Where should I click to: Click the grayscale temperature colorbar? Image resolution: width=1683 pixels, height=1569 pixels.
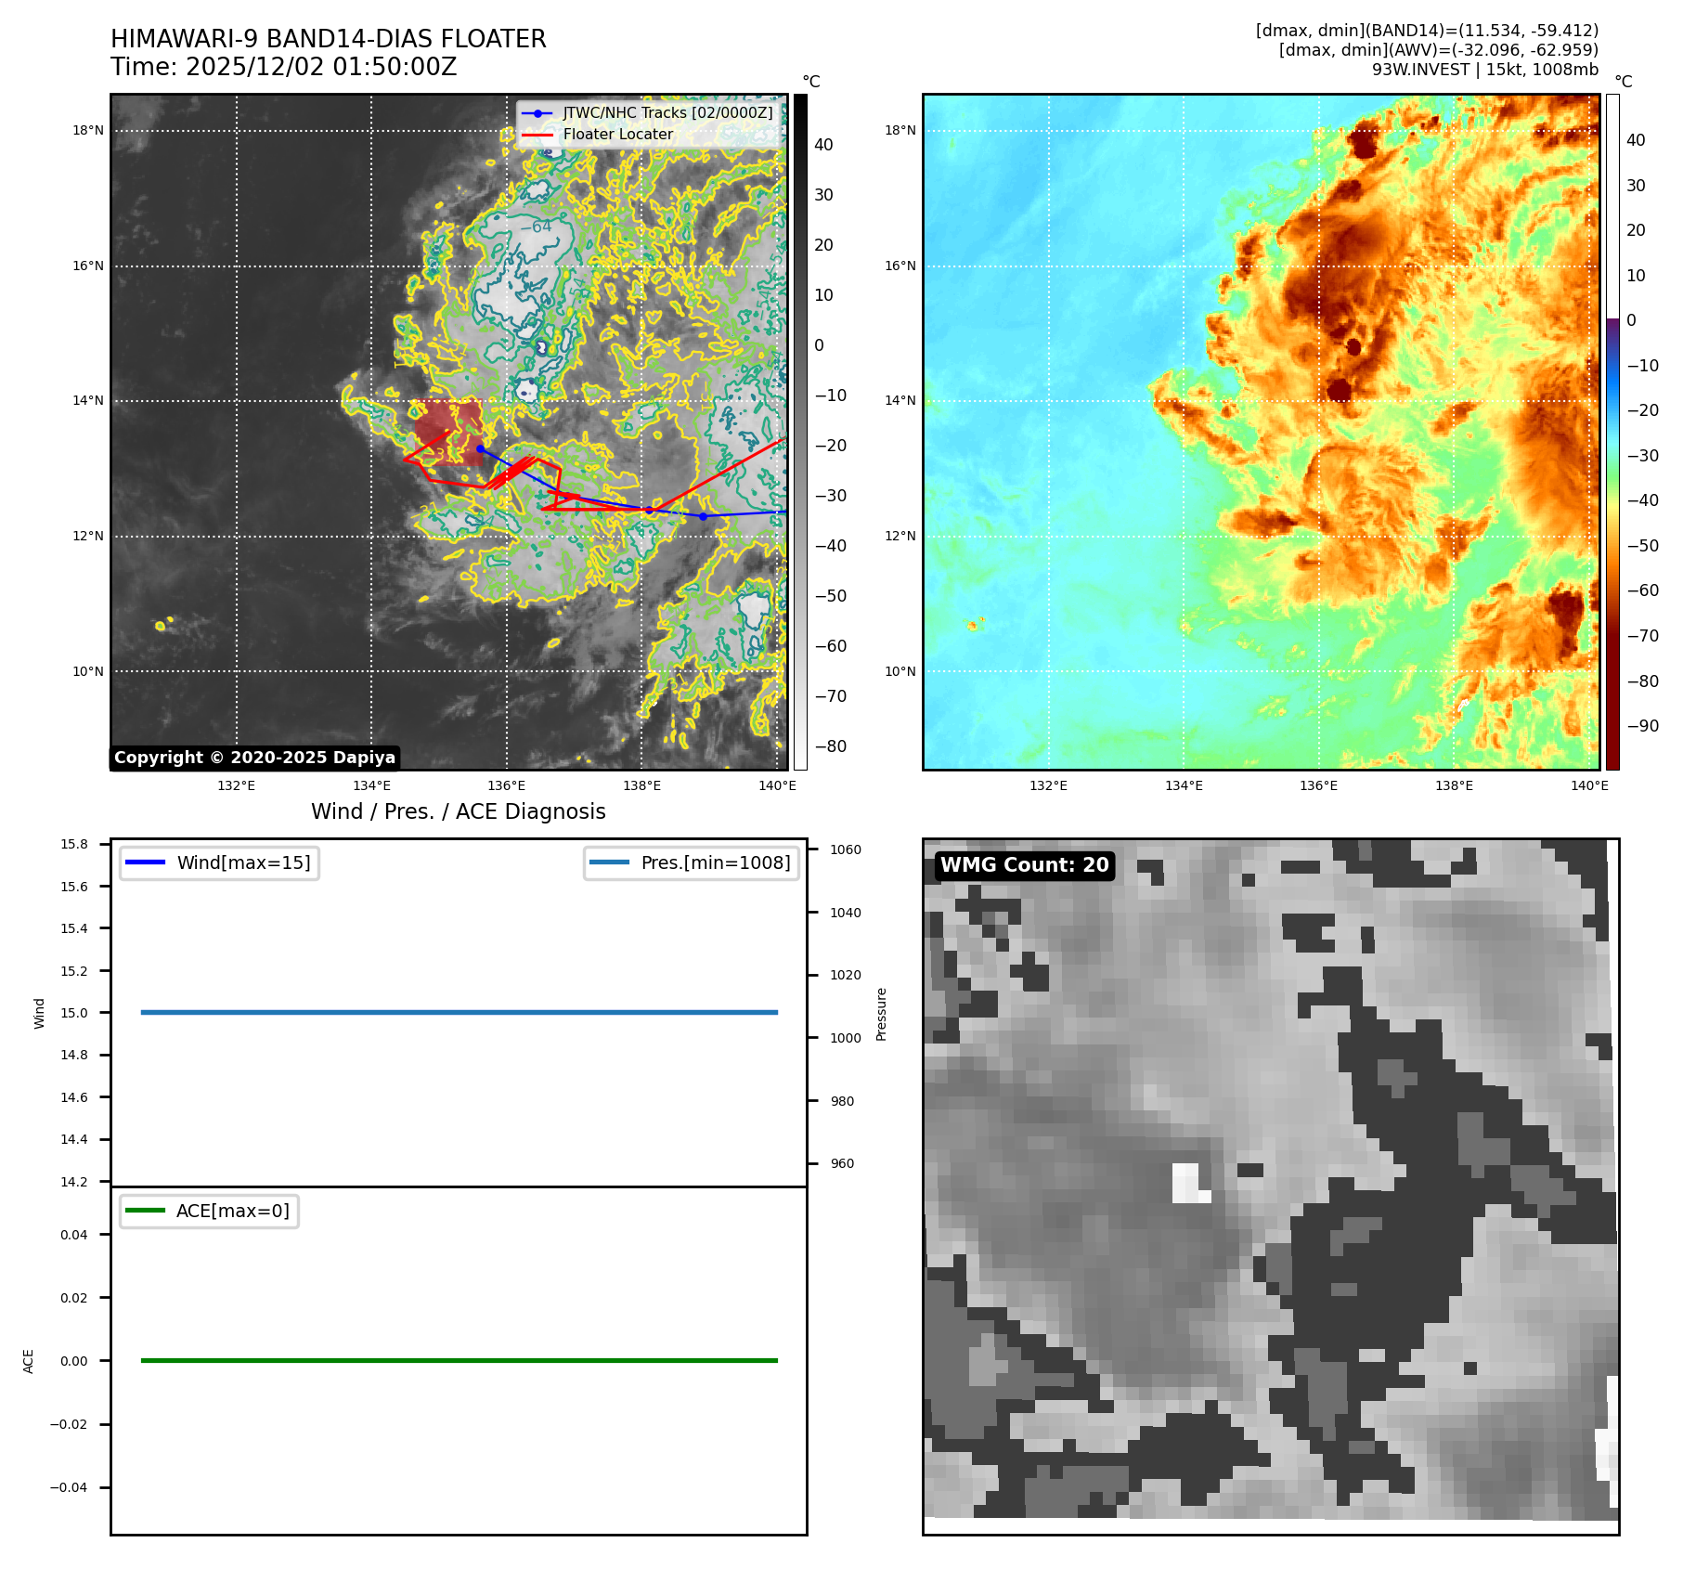click(800, 432)
